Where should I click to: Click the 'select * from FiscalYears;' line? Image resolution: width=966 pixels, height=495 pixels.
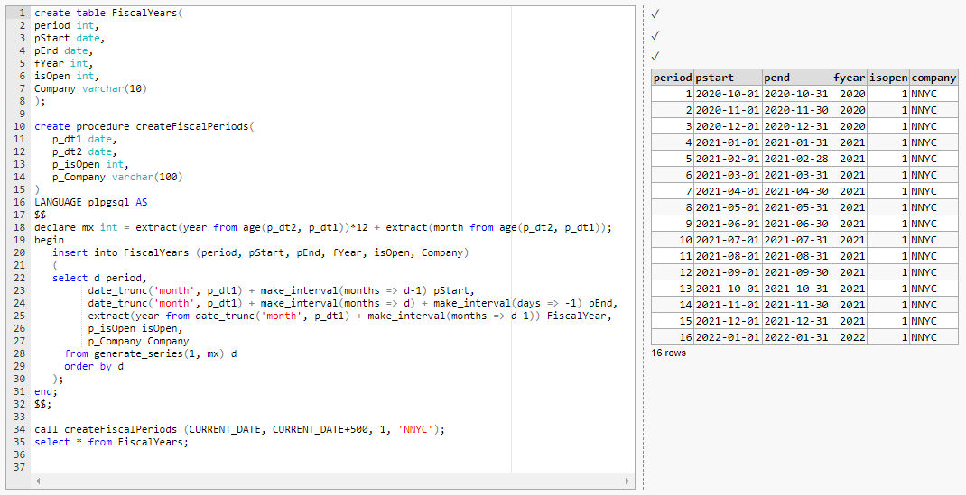click(x=112, y=442)
